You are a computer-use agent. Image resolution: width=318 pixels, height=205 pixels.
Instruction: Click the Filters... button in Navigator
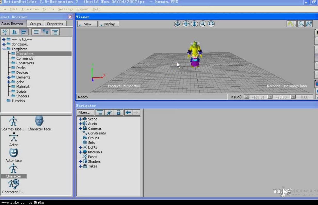[85, 112]
